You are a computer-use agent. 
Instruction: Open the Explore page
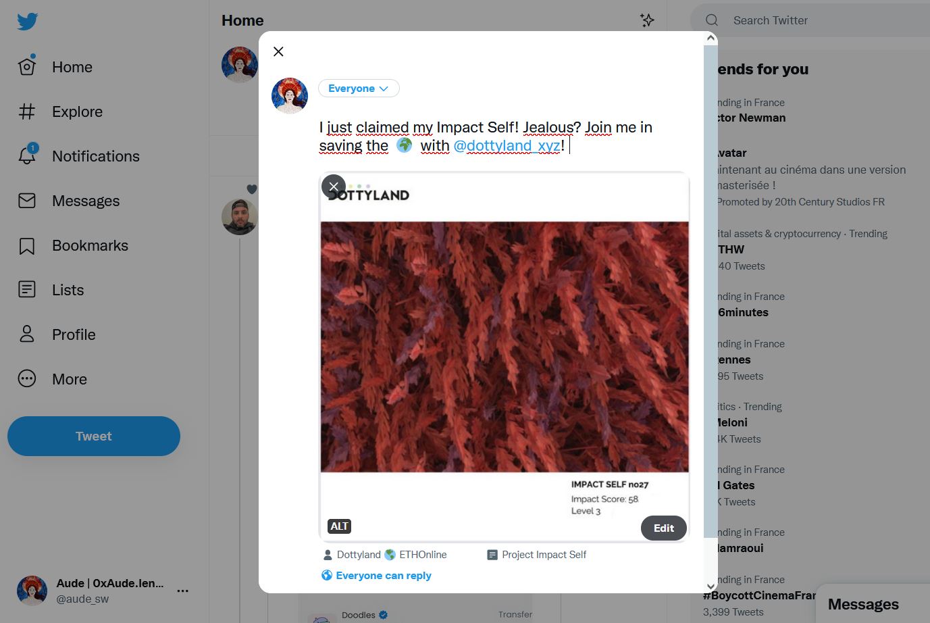click(61, 111)
